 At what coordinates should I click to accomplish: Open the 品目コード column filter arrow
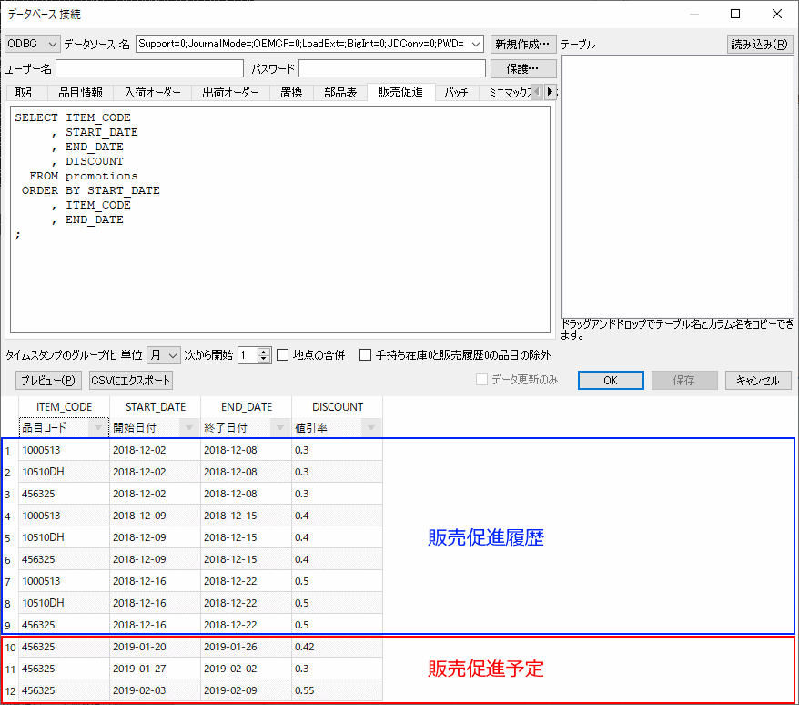[98, 428]
